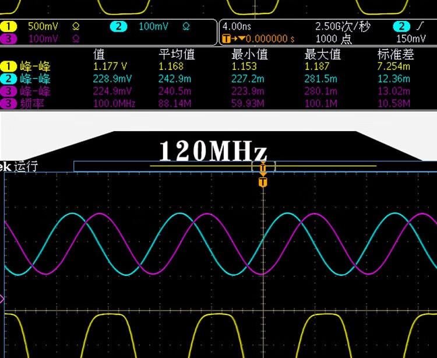The width and height of the screenshot is (437, 358).
Task: Click the 500mV channel 1 scale value
Action: pos(43,26)
